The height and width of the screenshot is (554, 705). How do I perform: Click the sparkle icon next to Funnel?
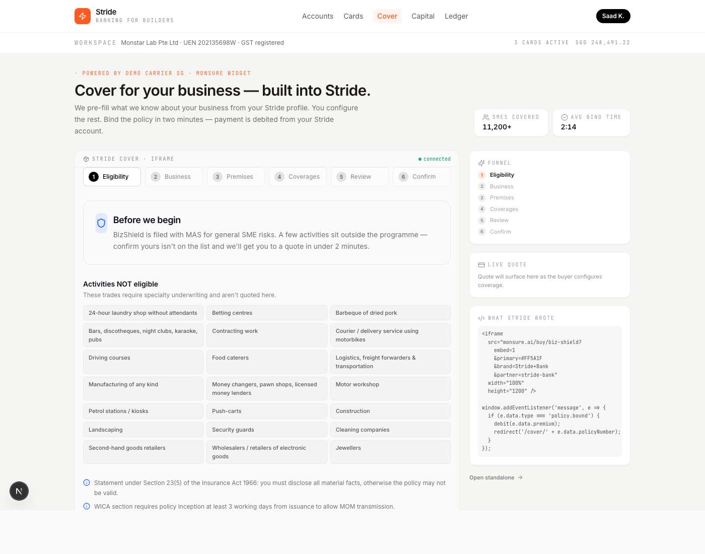pyautogui.click(x=481, y=163)
